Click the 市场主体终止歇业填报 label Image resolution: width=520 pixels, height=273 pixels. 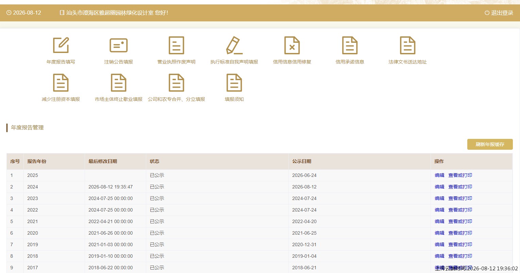point(119,99)
